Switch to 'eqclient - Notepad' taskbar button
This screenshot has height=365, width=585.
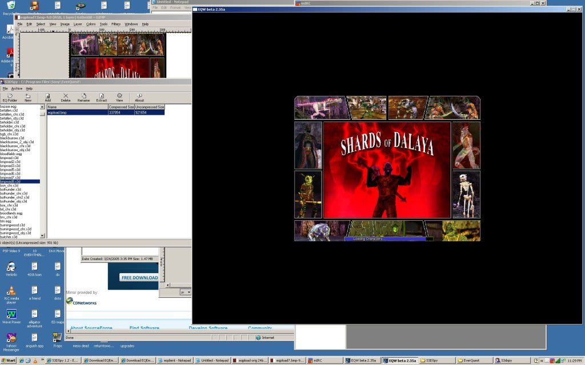[x=175, y=360]
